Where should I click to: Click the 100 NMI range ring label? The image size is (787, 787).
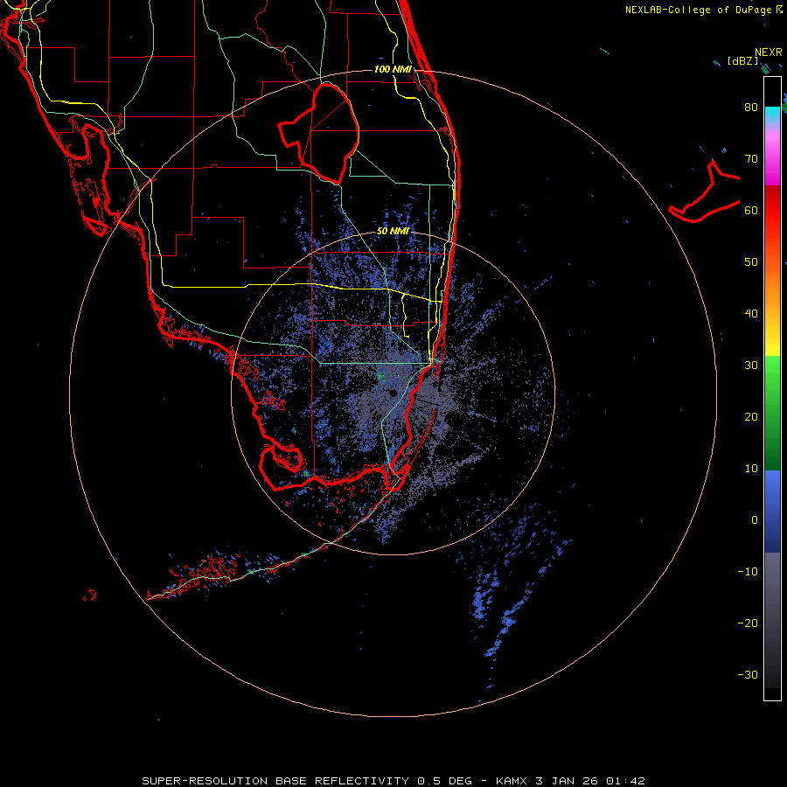pos(393,69)
